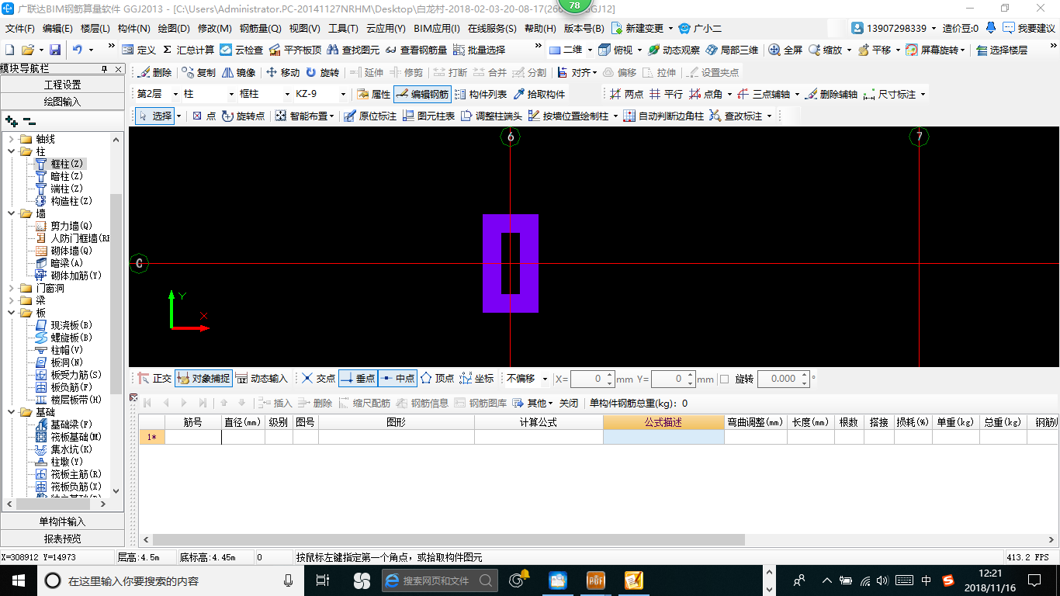Open 查找图元 search tool
The height and width of the screenshot is (596, 1060).
353,50
